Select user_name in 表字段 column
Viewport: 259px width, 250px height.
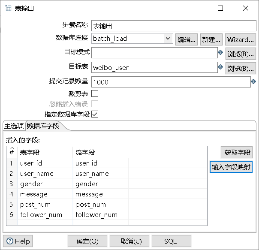[45, 173]
